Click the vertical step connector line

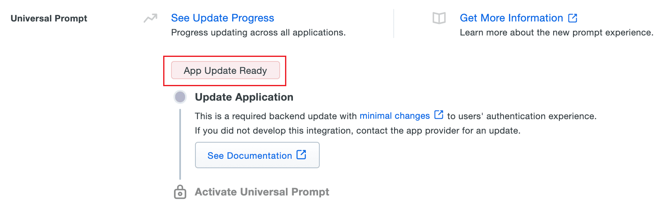click(x=180, y=144)
